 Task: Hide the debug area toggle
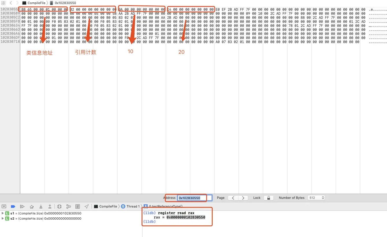click(x=4, y=206)
